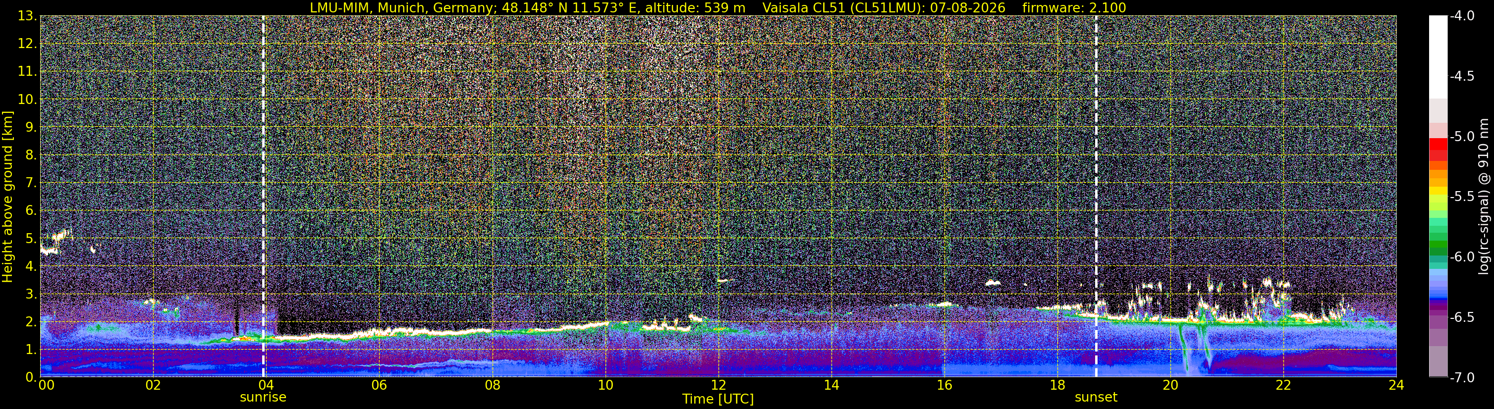Click time axis tick label '08'

coord(492,386)
